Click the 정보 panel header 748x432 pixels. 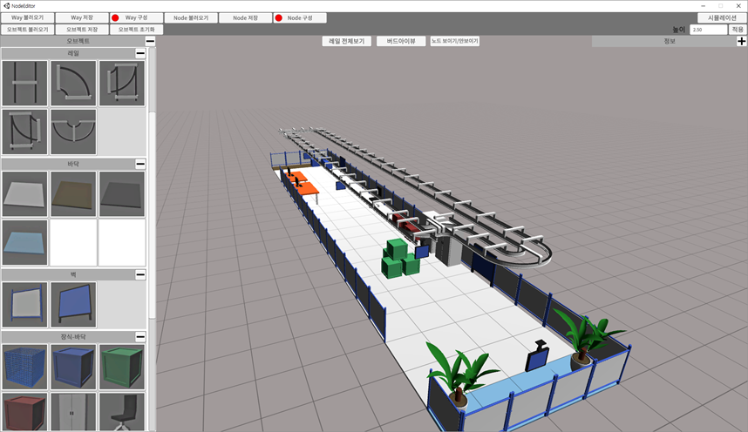[669, 42]
